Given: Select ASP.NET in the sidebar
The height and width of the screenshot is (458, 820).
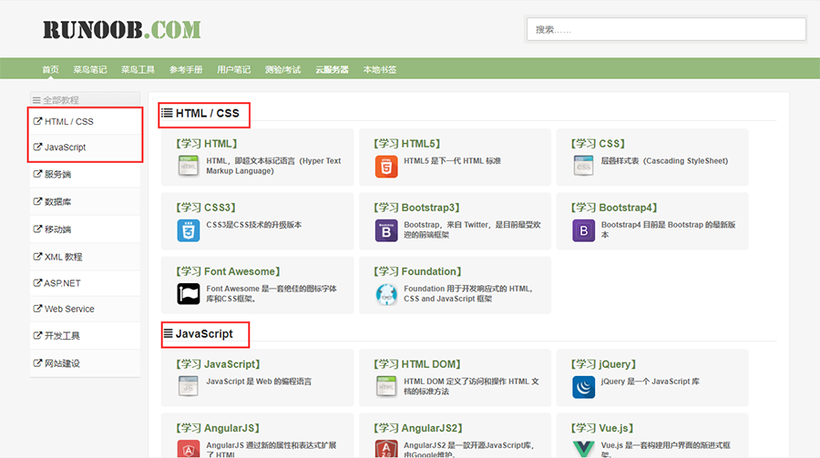Looking at the screenshot, I should coord(85,283).
